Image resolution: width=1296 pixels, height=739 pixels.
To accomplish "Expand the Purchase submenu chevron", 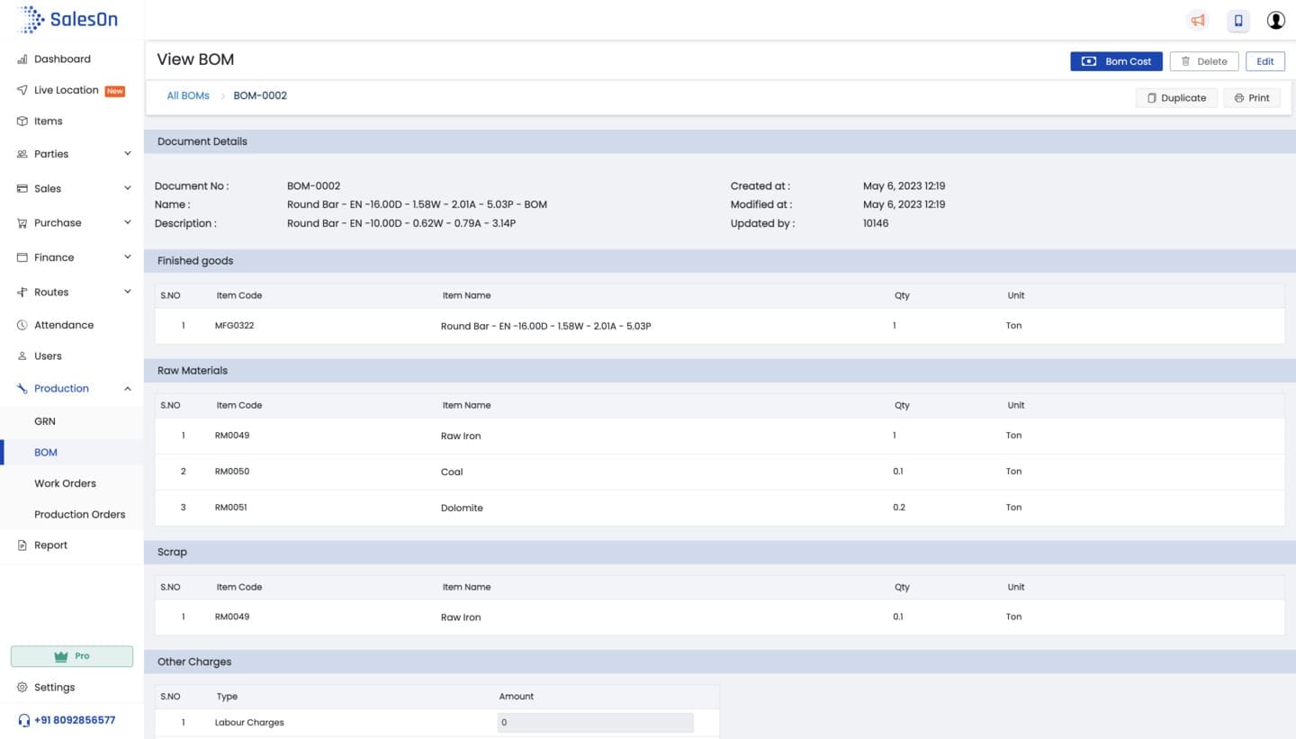I will click(128, 222).
